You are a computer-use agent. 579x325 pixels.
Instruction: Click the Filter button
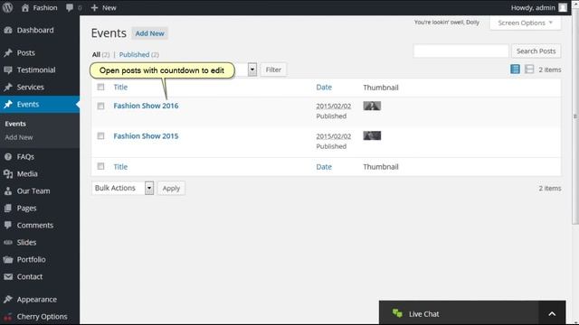(273, 70)
